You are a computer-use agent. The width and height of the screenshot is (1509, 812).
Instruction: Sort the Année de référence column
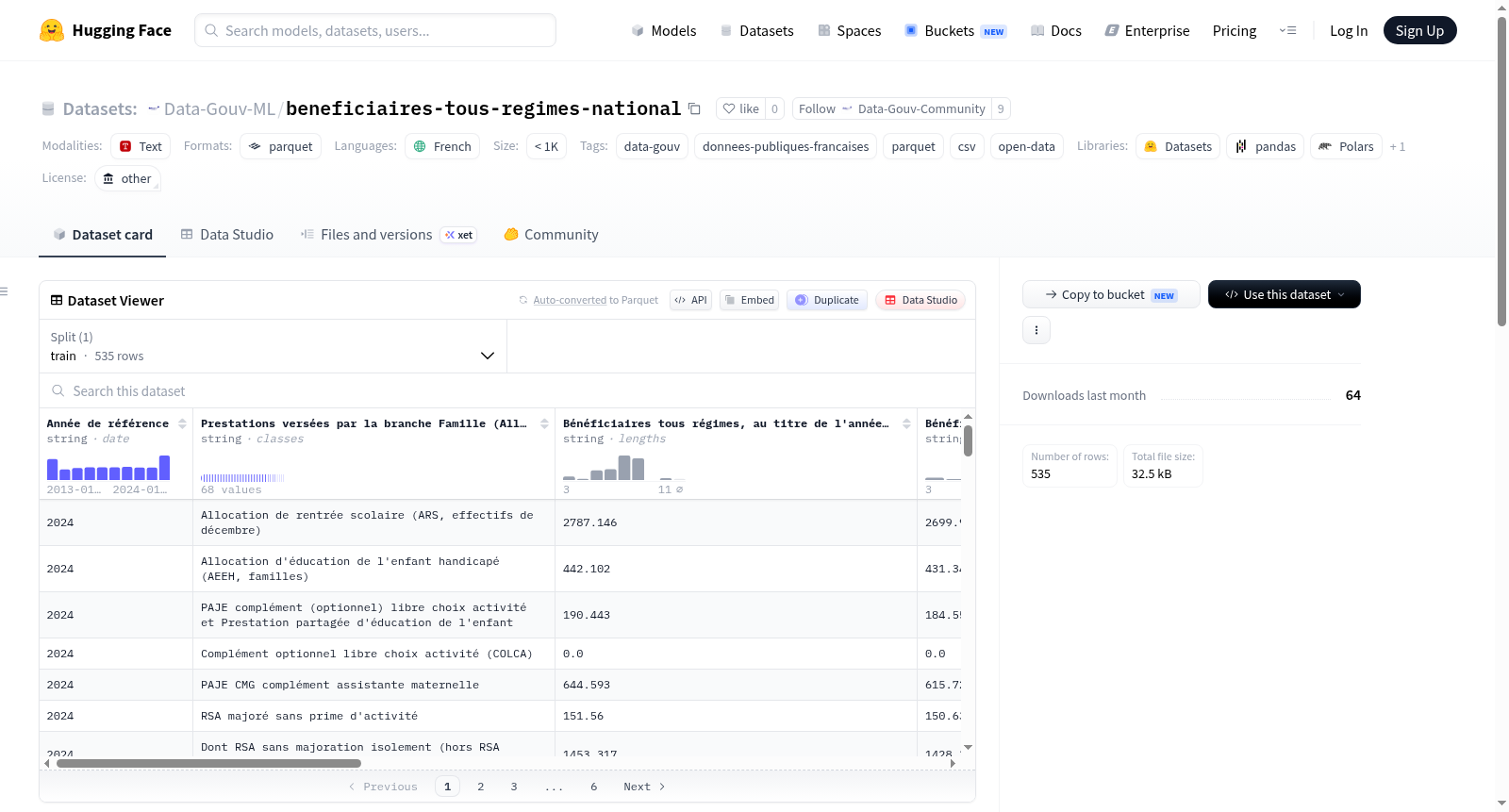(x=182, y=423)
